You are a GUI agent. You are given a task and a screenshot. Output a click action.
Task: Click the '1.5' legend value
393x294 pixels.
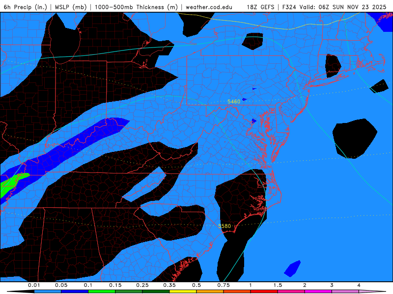tap(278, 285)
